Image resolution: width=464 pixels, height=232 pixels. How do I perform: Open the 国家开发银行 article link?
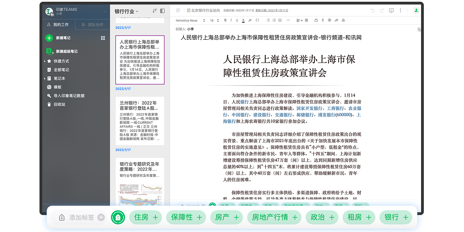click(310, 108)
